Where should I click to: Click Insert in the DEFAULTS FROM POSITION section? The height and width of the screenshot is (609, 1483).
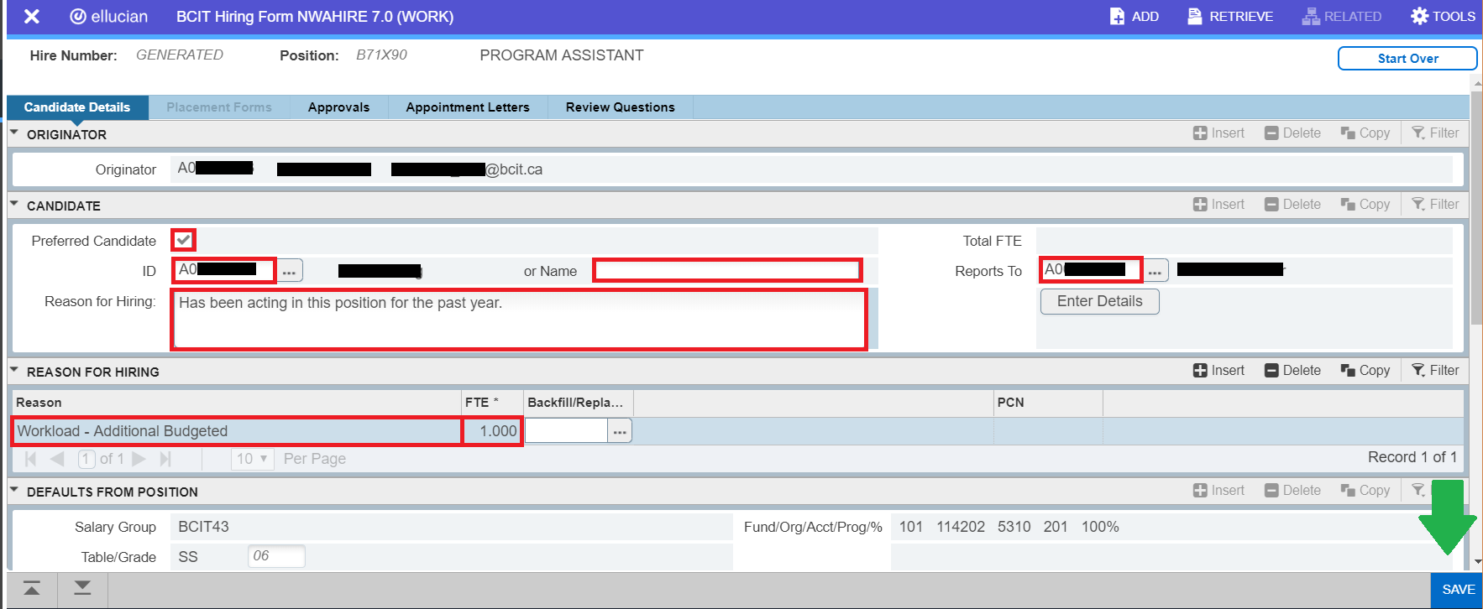coord(1218,490)
